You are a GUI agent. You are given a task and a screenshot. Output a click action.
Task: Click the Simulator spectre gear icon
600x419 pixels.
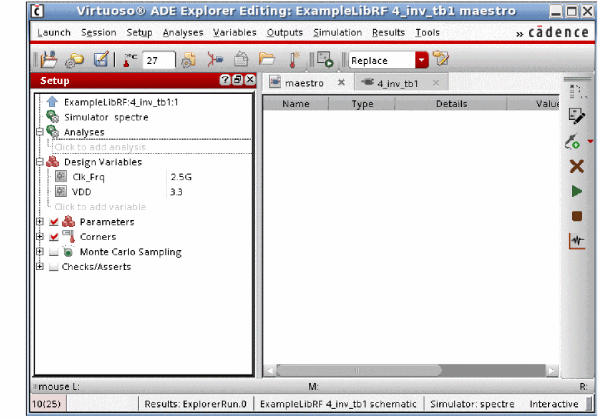click(52, 117)
